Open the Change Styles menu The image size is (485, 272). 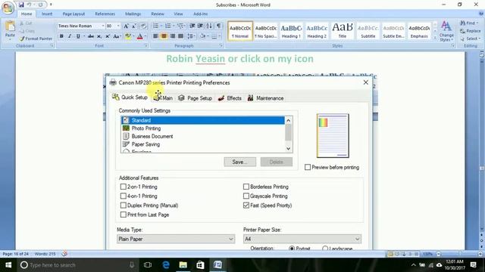[x=446, y=31]
